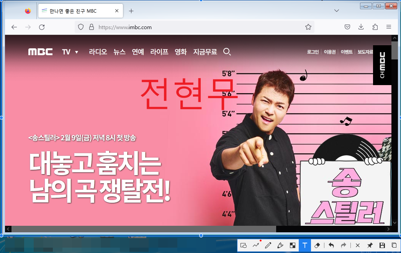Select the mosaic blur tool
Viewport: 401px width, 253px height.
click(293, 245)
